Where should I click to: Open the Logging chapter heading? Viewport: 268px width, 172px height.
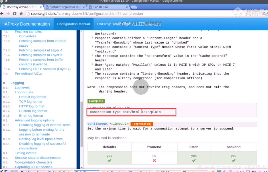pos(17,83)
